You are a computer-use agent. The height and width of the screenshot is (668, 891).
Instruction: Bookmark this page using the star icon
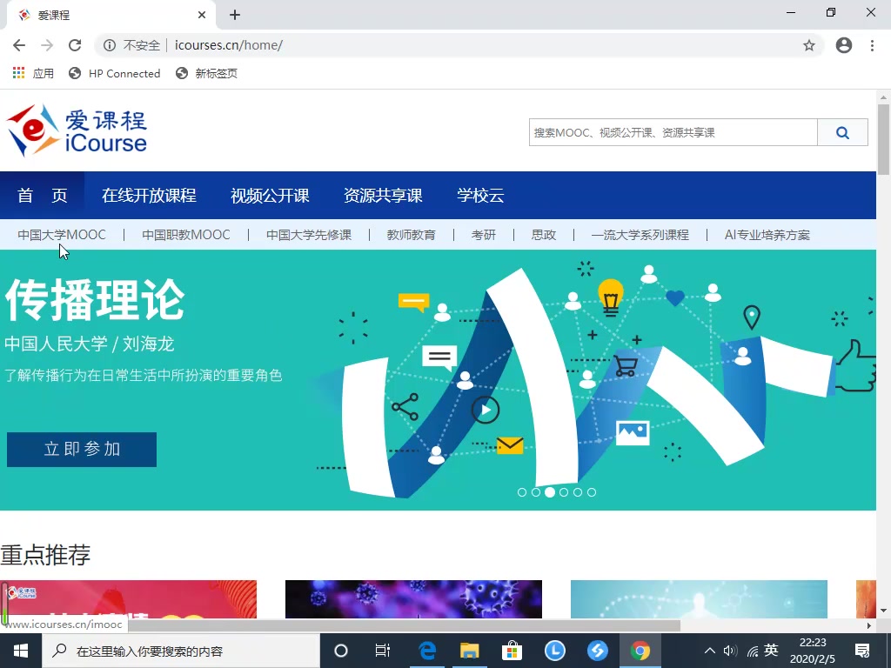pyautogui.click(x=809, y=45)
